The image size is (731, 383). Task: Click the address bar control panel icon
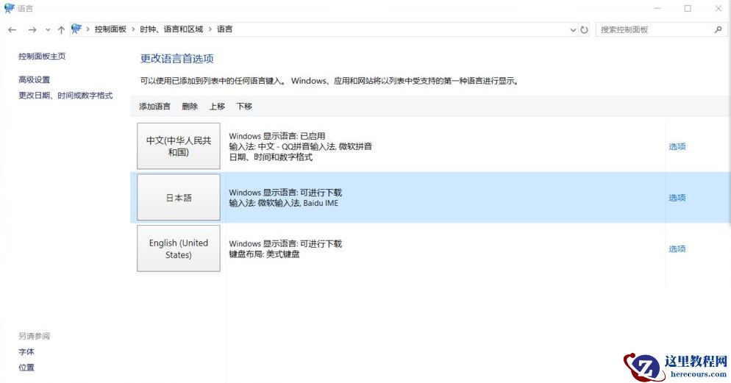click(76, 29)
